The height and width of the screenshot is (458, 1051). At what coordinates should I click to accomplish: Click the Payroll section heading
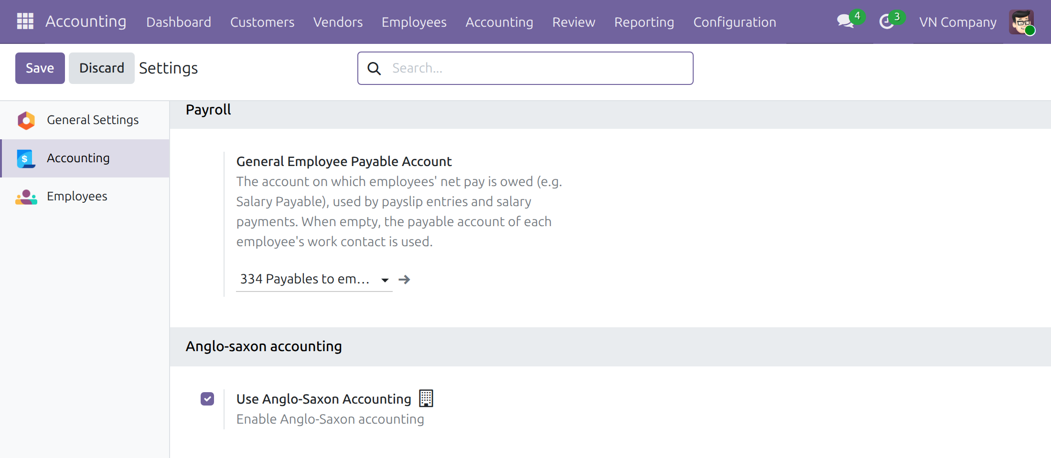click(208, 110)
